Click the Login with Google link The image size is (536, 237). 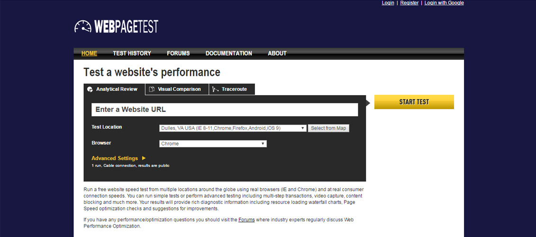(x=444, y=3)
